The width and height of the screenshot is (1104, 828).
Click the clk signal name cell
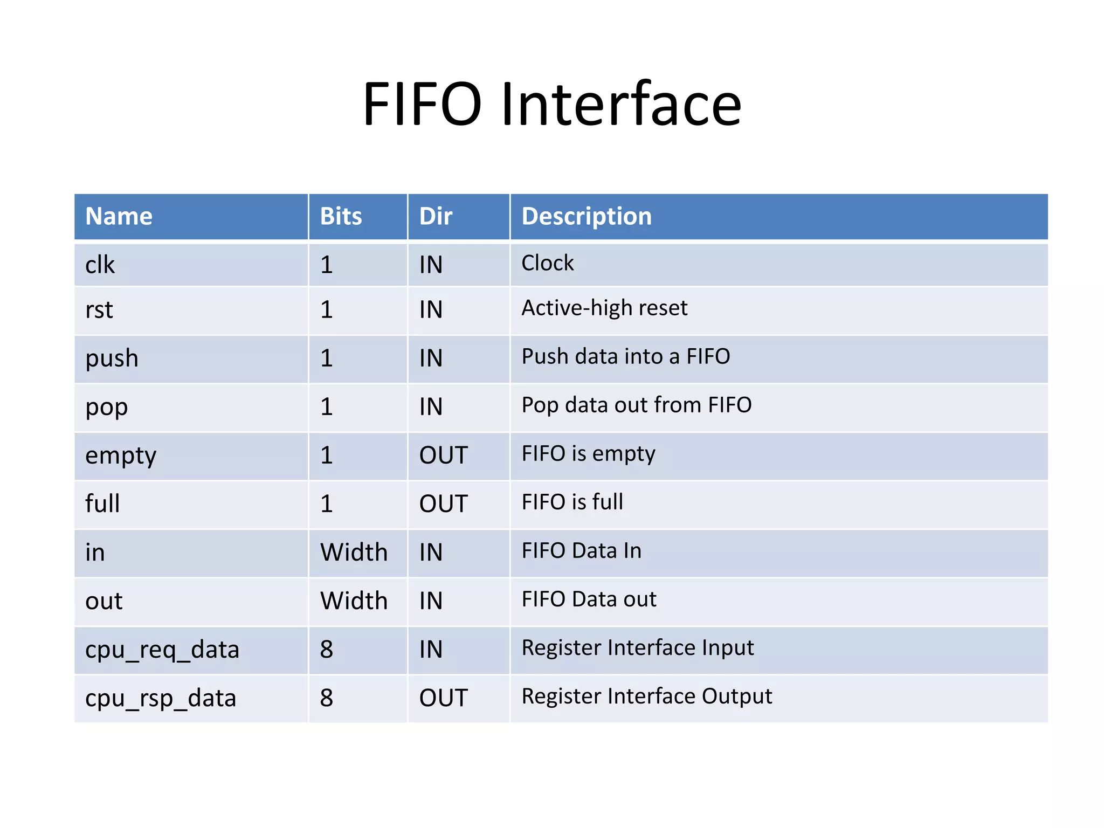pyautogui.click(x=191, y=265)
